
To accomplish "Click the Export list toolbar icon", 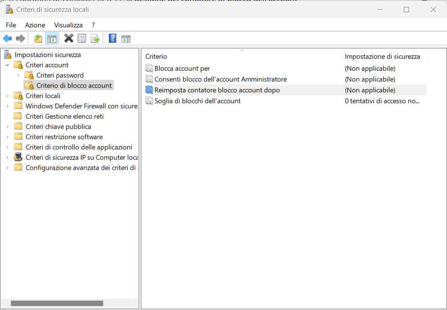I will click(95, 39).
